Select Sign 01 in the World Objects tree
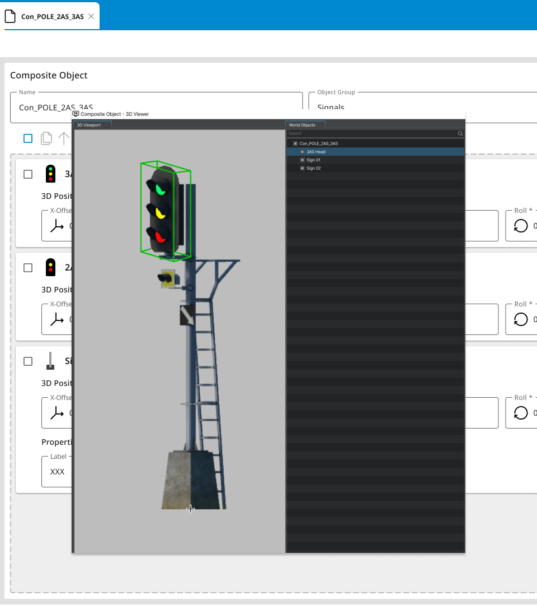Viewport: 537px width, 605px height. coord(313,160)
